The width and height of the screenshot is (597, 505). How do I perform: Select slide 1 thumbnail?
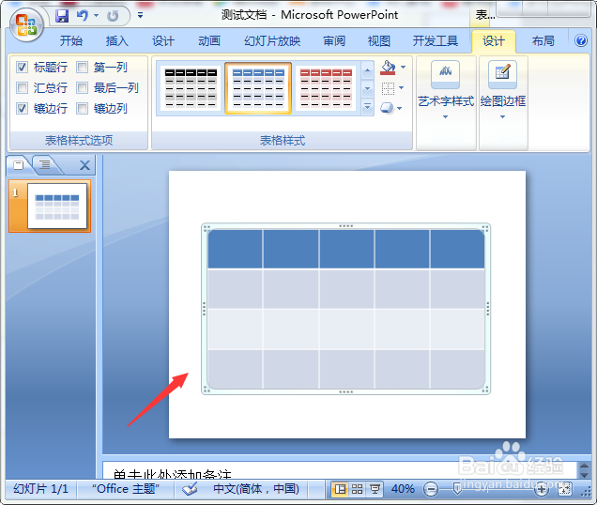click(57, 207)
